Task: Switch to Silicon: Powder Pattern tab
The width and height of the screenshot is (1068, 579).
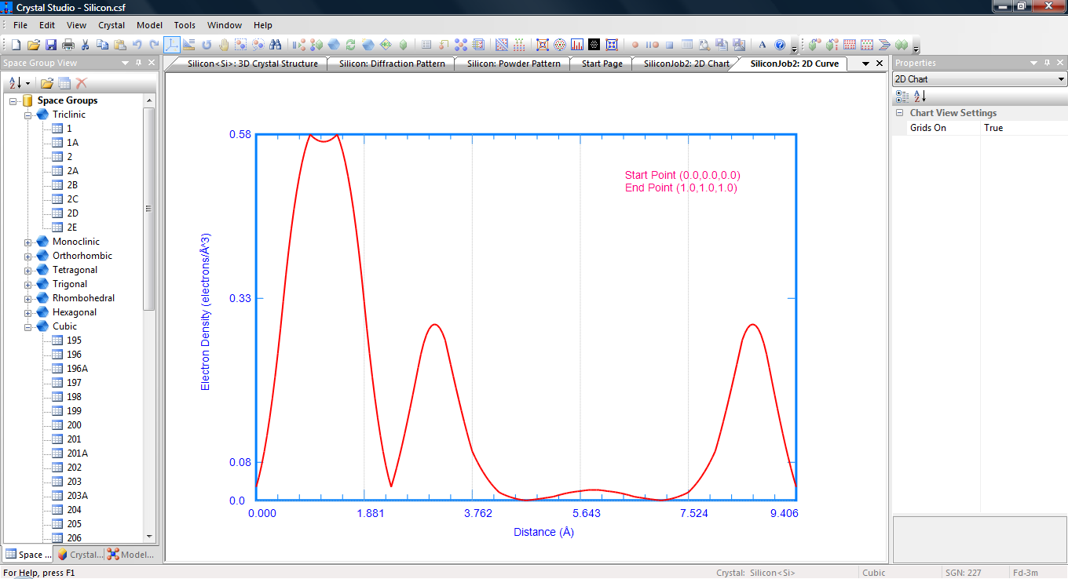Action: click(514, 64)
